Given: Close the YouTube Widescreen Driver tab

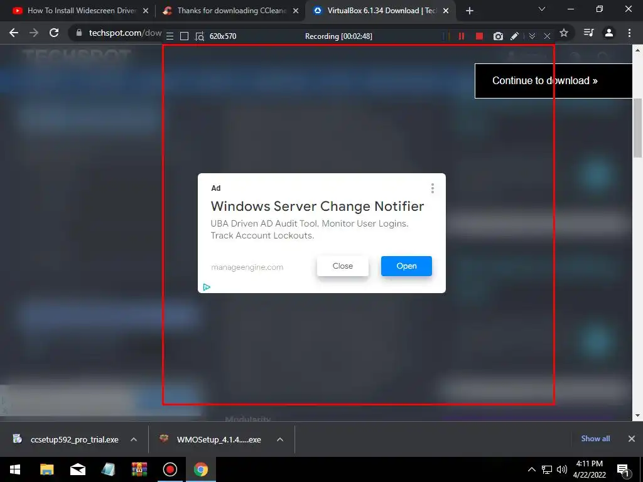Looking at the screenshot, I should tap(146, 11).
